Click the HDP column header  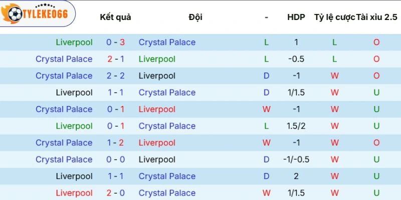(296, 17)
